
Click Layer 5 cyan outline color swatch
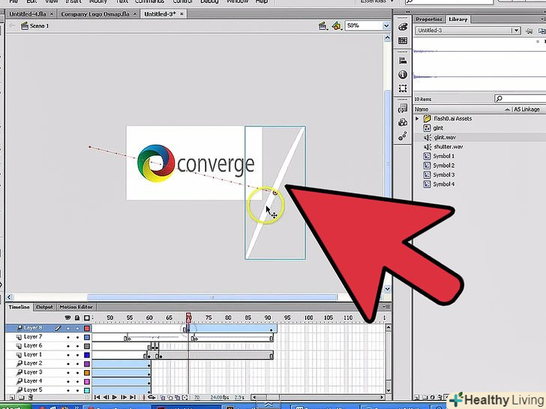point(87,390)
